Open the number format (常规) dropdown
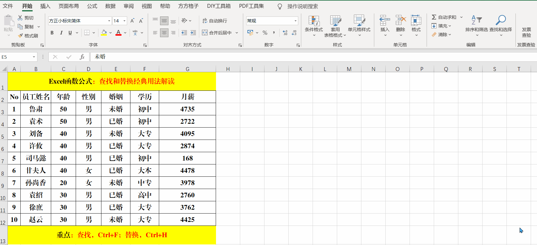 (x=296, y=21)
